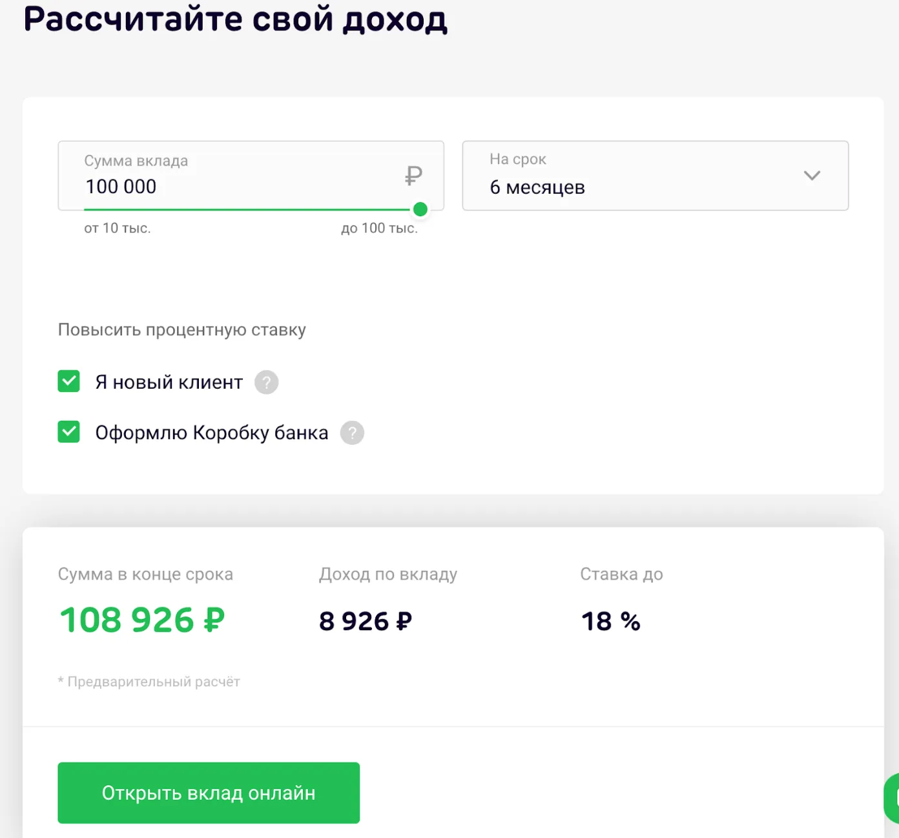The height and width of the screenshot is (838, 899).
Task: Click the green deposit amount slider handle
Action: tap(420, 209)
